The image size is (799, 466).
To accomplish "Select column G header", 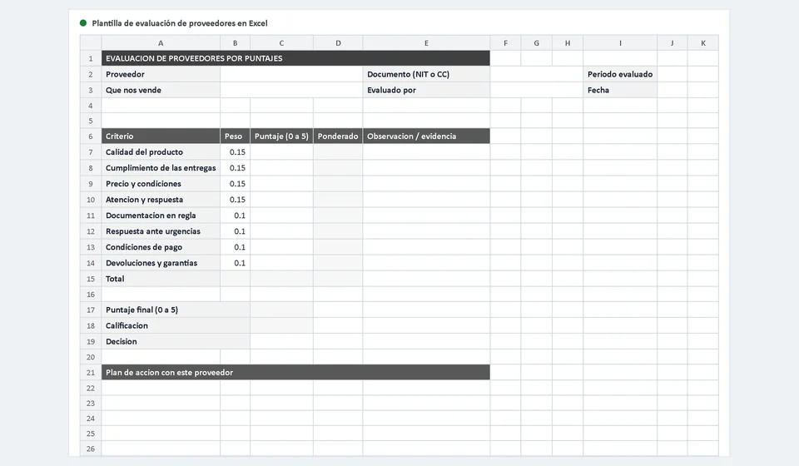I will (x=537, y=42).
